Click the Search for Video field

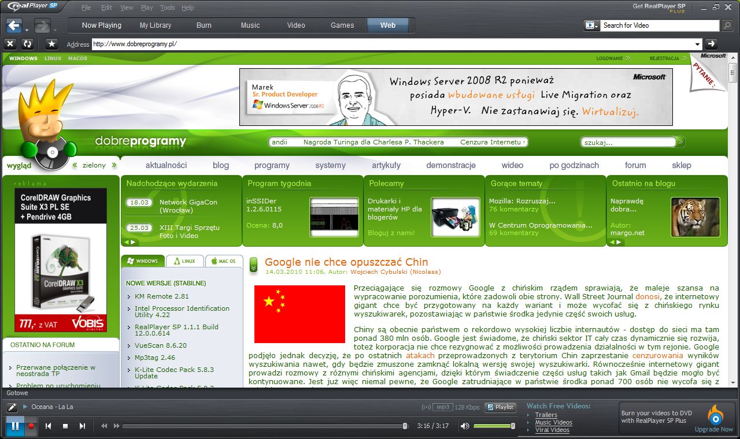click(660, 25)
